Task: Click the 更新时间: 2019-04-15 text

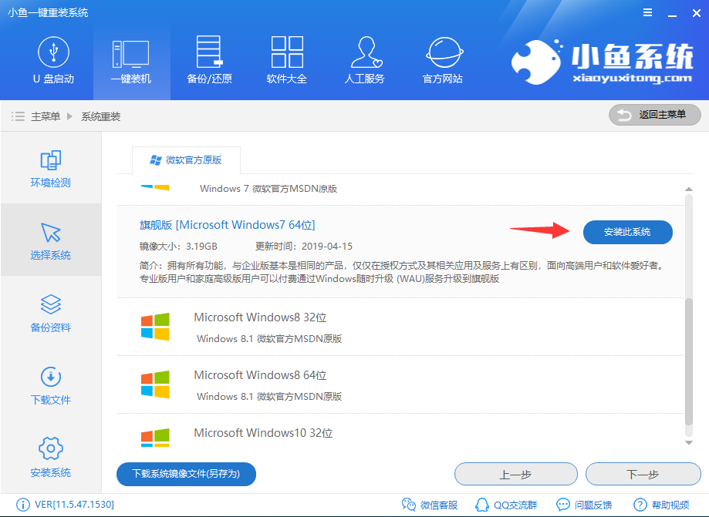Action: tap(304, 247)
